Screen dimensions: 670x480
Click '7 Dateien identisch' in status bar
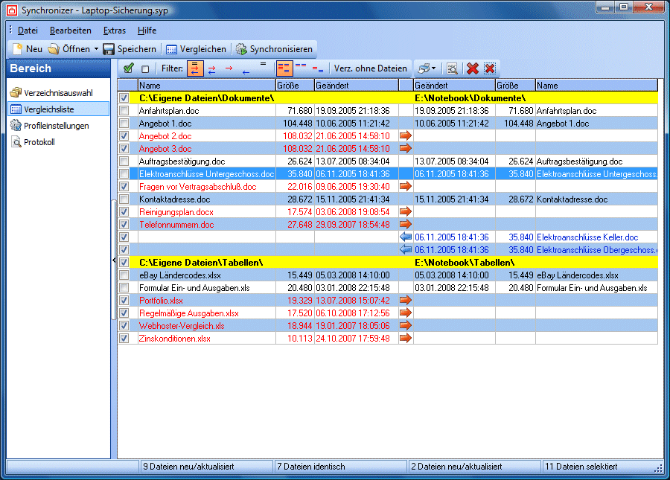(x=310, y=467)
